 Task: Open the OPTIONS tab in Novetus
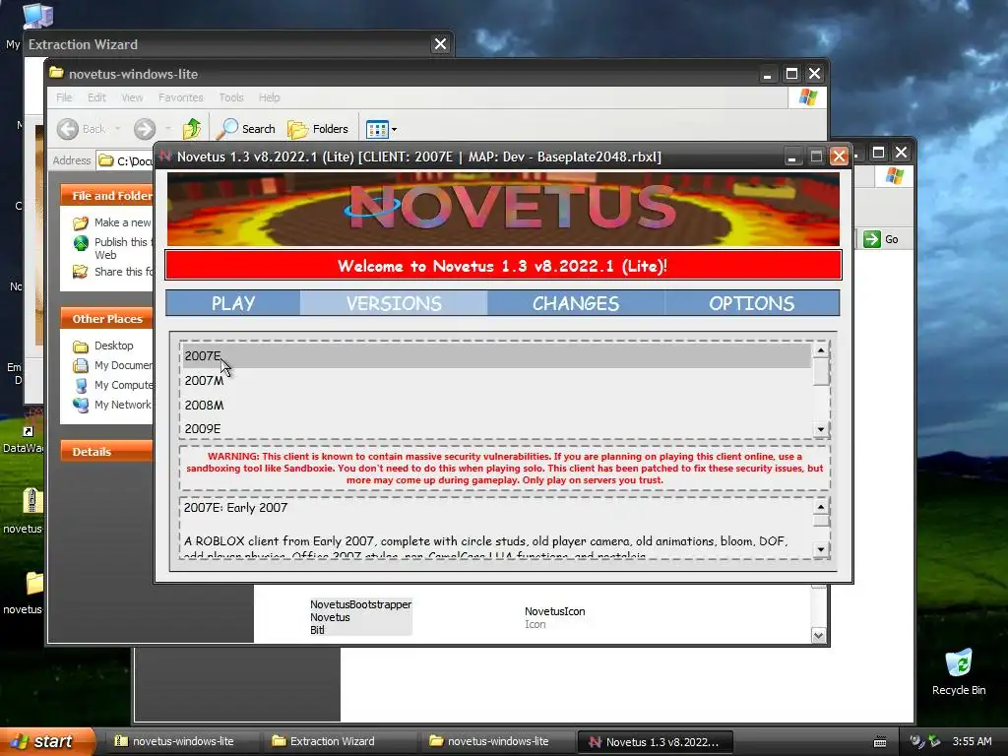751,303
